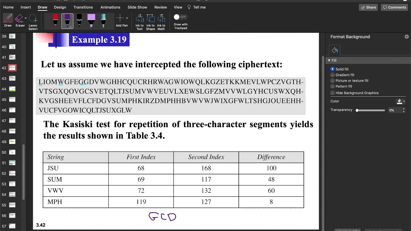
Task: Click the Transparency slider
Action: [x=371, y=110]
